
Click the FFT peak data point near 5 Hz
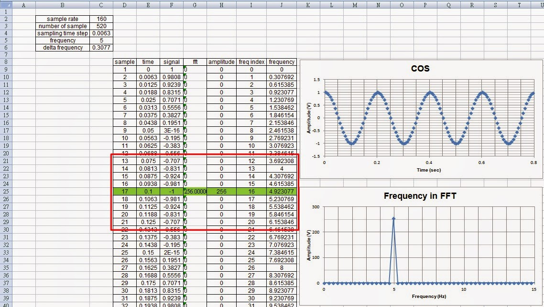[x=394, y=218]
